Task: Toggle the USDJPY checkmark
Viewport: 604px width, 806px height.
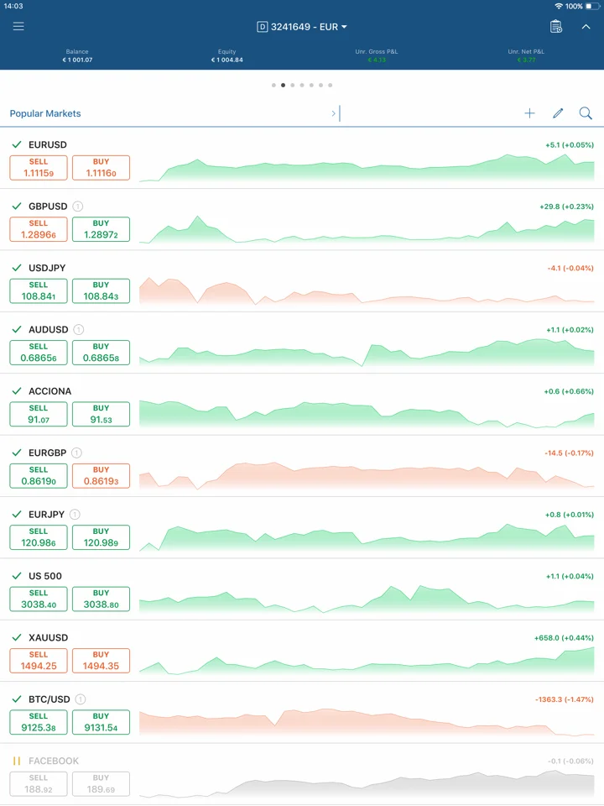Action: (17, 268)
